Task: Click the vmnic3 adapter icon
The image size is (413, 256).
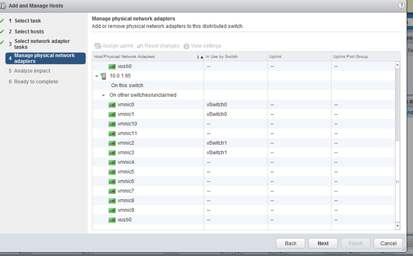Action: tap(112, 153)
